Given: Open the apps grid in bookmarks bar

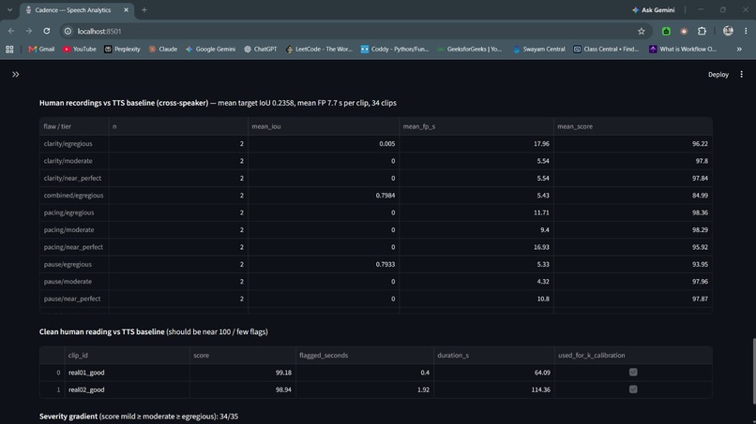Looking at the screenshot, I should tap(9, 49).
